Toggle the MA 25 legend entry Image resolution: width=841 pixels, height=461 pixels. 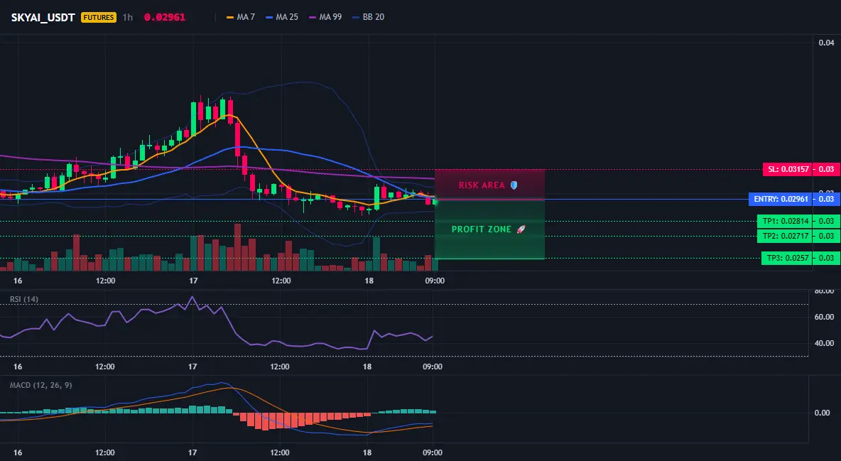282,17
